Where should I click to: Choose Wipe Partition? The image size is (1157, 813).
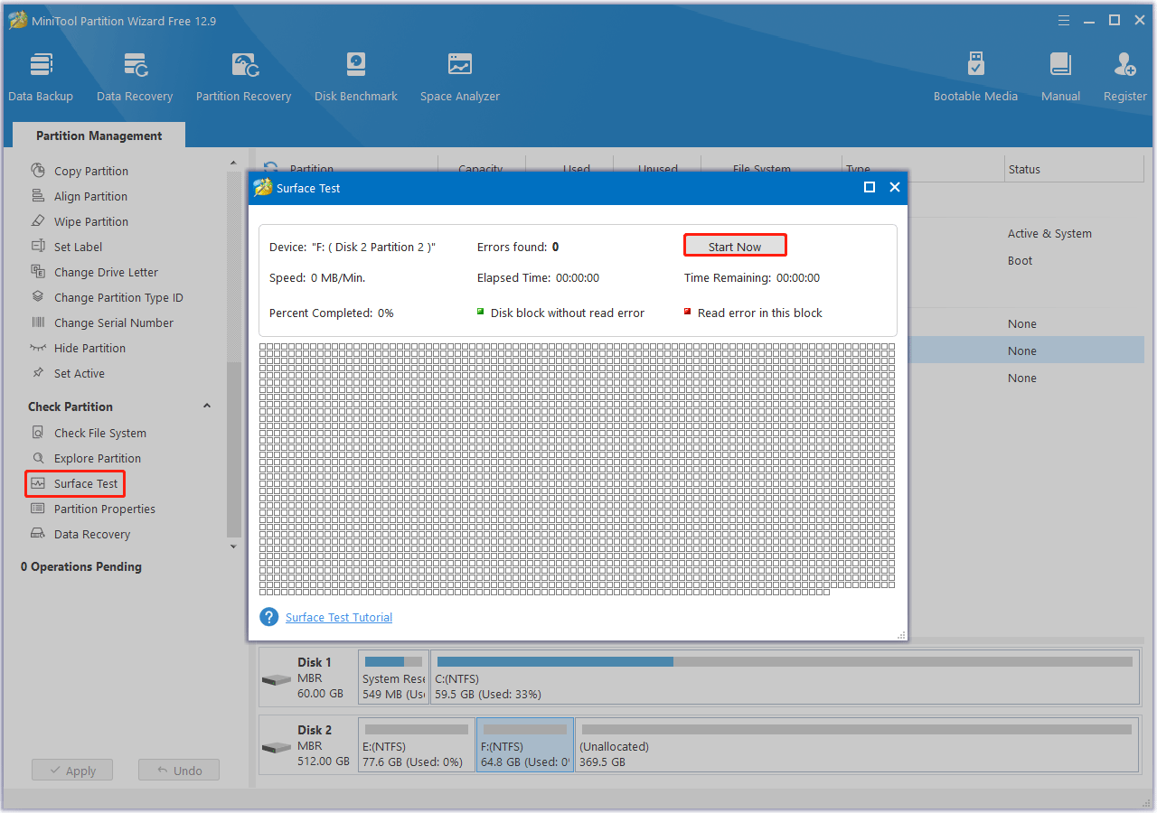click(x=89, y=220)
